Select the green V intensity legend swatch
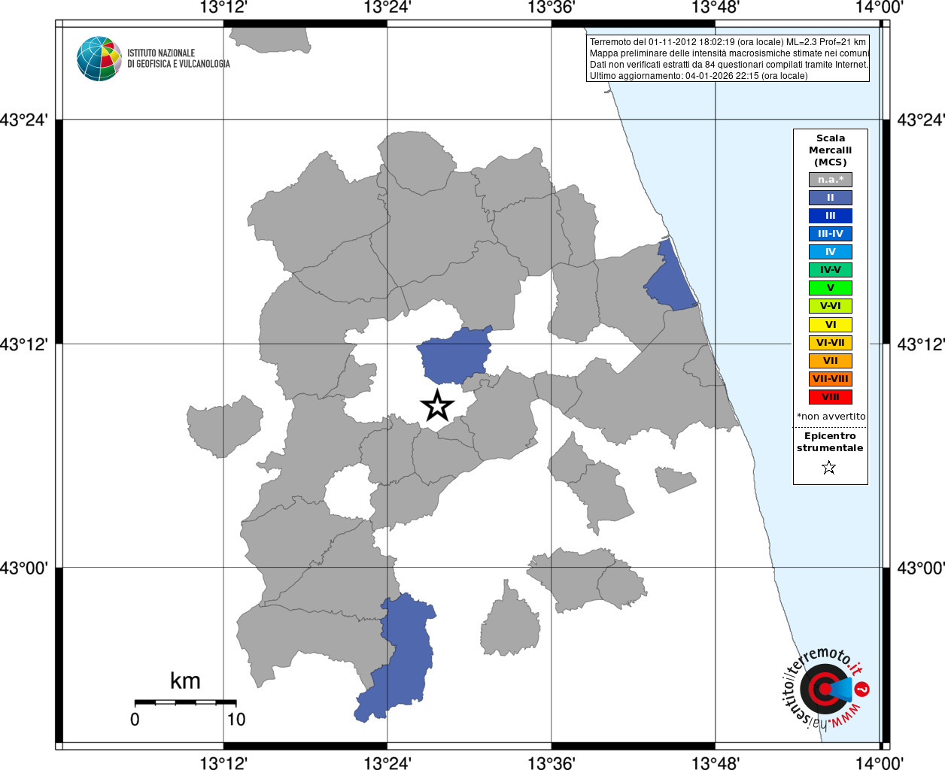Screen dimensions: 945x770 coord(831,288)
